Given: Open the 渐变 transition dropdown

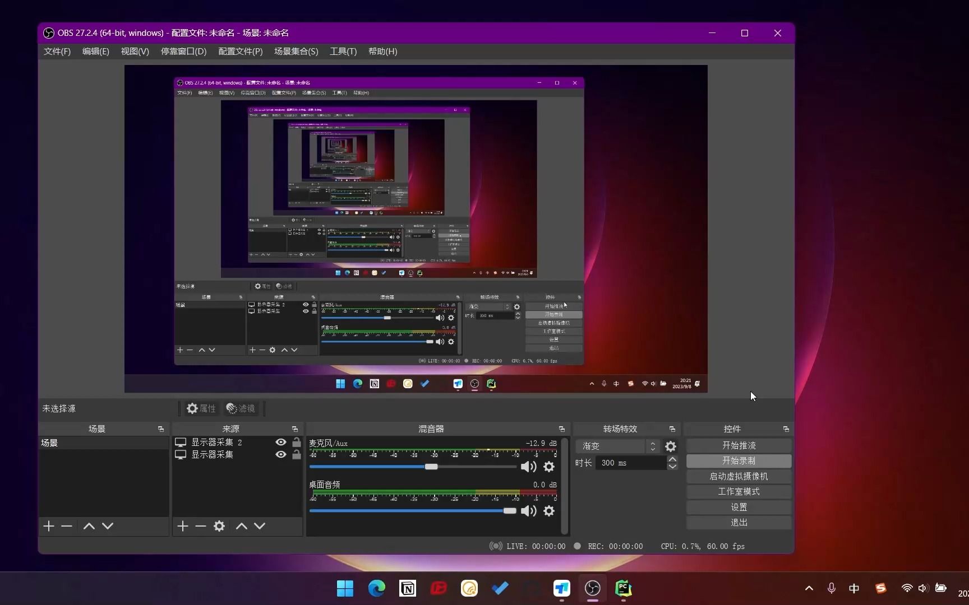Looking at the screenshot, I should pyautogui.click(x=611, y=446).
